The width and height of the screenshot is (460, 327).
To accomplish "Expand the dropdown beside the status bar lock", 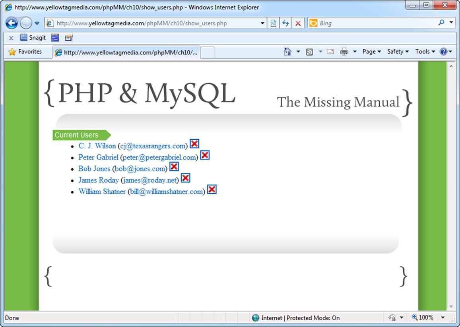I will click(401, 317).
